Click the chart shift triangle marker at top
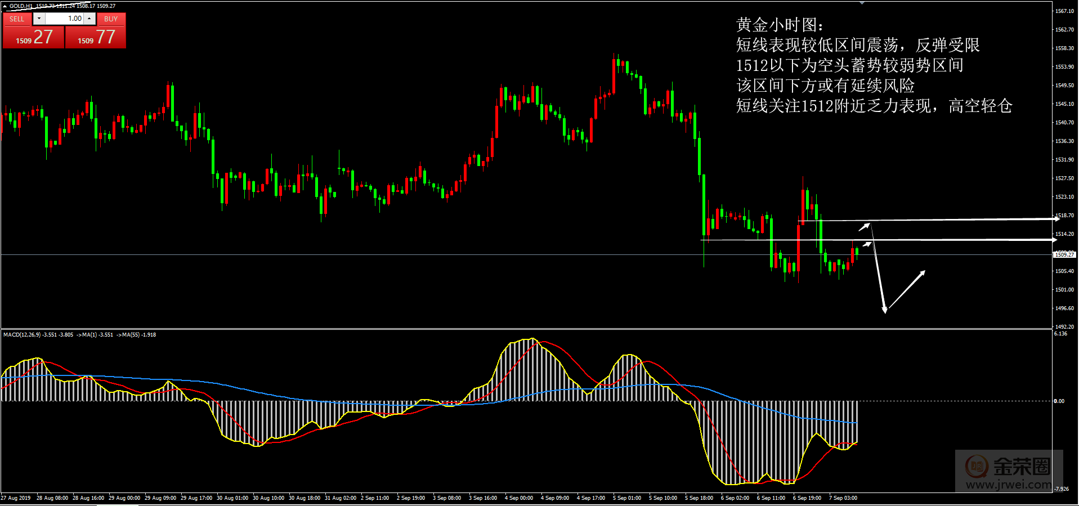1079x506 pixels. pos(862,3)
